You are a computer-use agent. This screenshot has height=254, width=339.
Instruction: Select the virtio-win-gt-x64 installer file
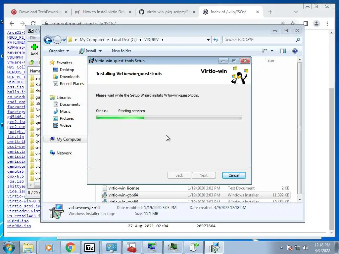tap(123, 195)
